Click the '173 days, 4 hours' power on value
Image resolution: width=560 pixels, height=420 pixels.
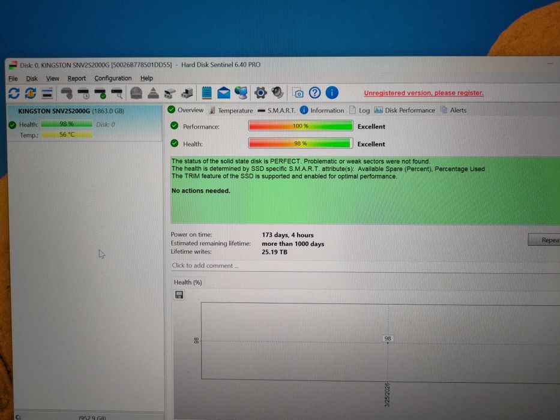288,235
